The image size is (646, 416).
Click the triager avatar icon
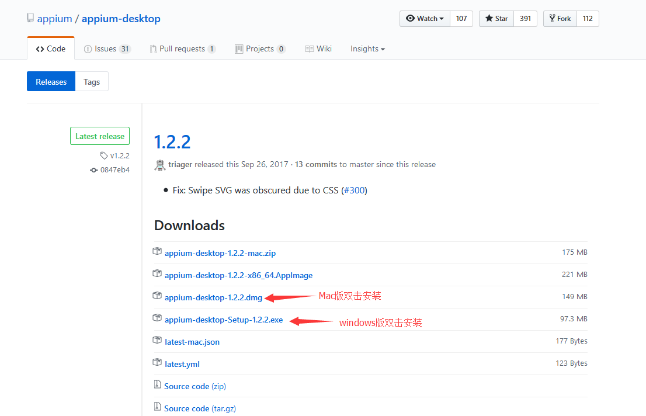(x=160, y=165)
